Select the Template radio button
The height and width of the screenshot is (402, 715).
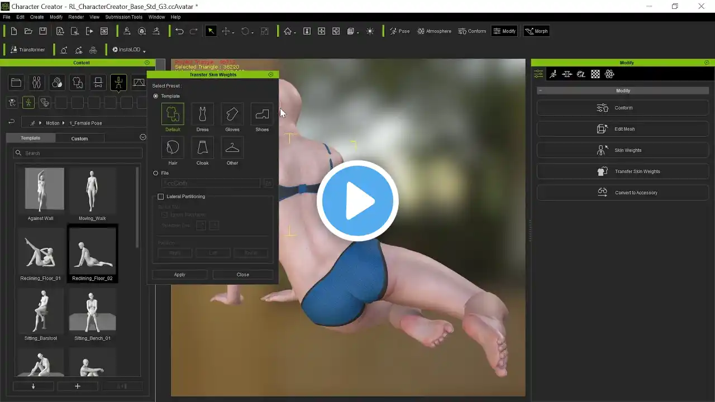click(x=156, y=96)
